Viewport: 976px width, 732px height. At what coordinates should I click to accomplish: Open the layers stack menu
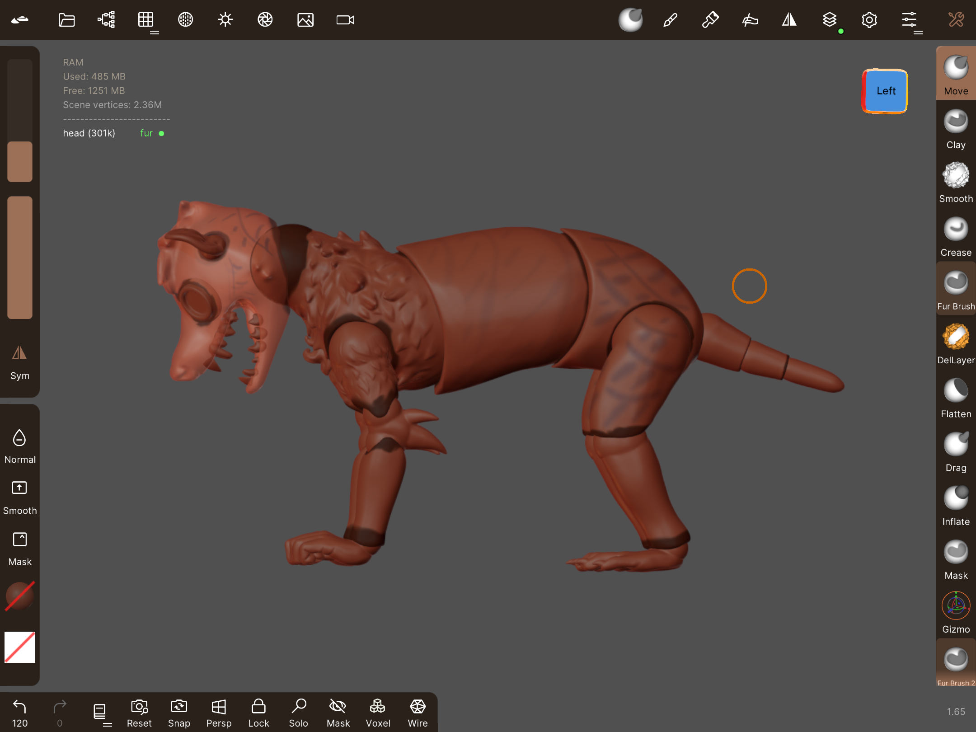click(830, 20)
